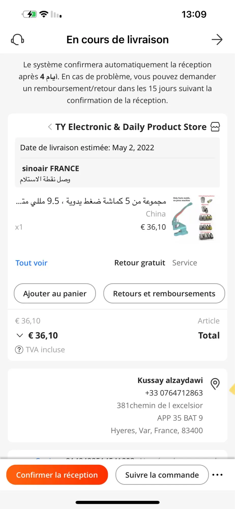
Task: Open TY Electronic & Daily Product Store
Action: (x=131, y=127)
